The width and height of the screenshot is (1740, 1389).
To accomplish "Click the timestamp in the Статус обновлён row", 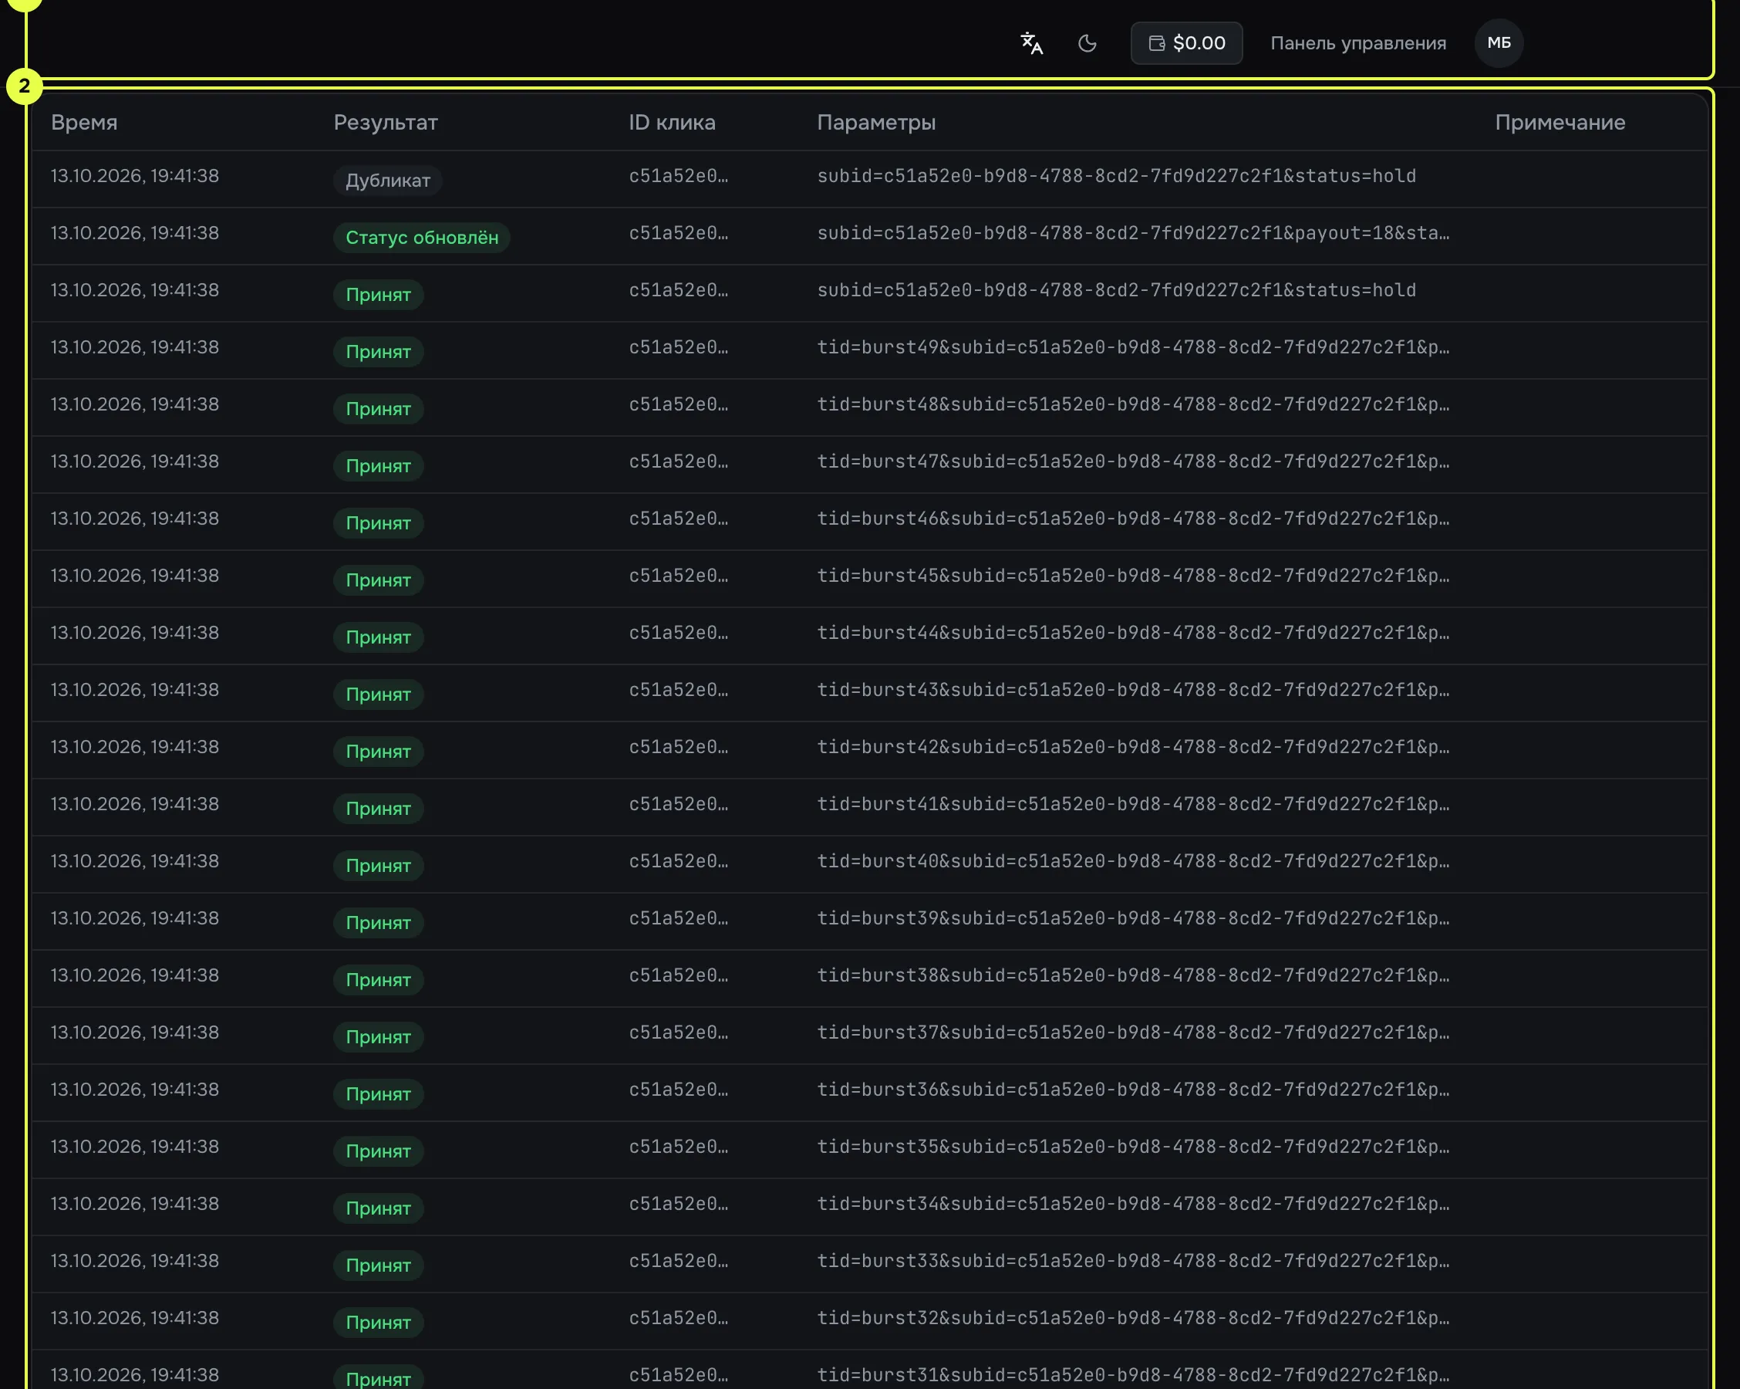I will 135,232.
